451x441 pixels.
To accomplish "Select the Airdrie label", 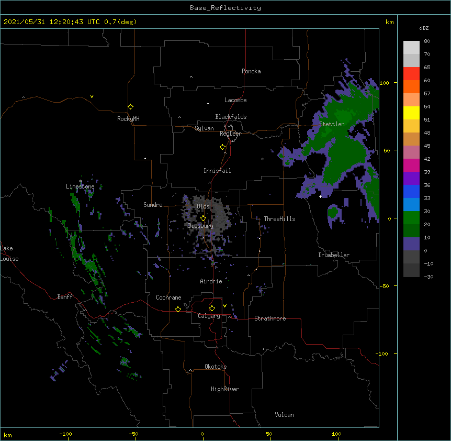I will point(211,281).
